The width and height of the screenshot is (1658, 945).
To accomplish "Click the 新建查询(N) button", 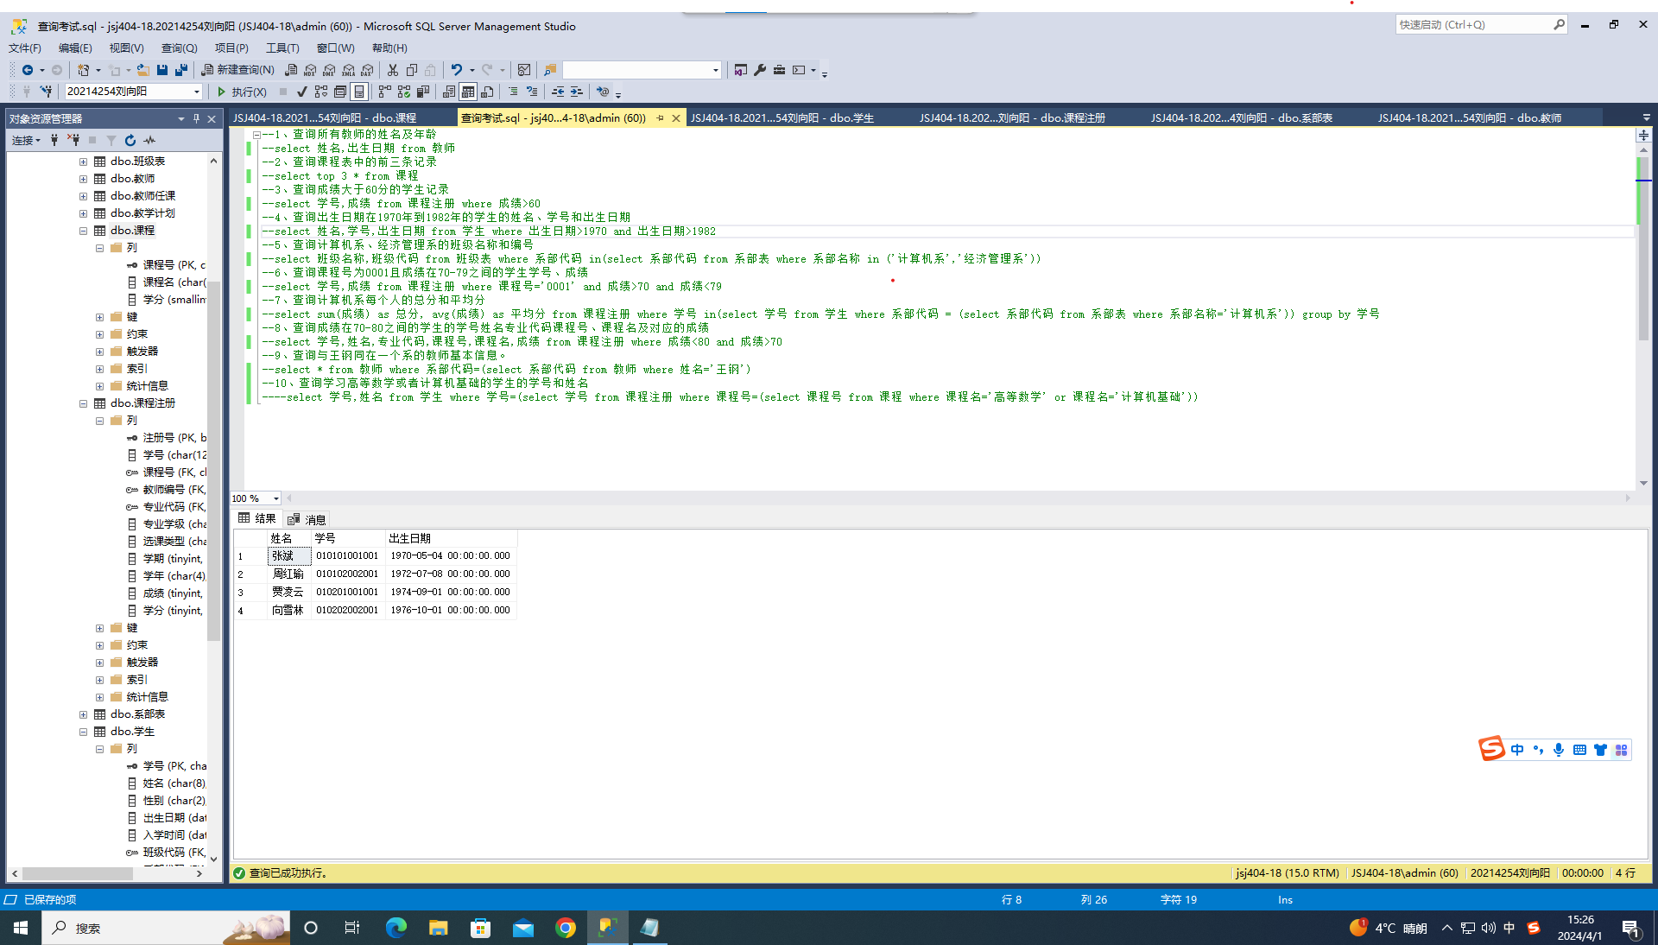I will (237, 70).
